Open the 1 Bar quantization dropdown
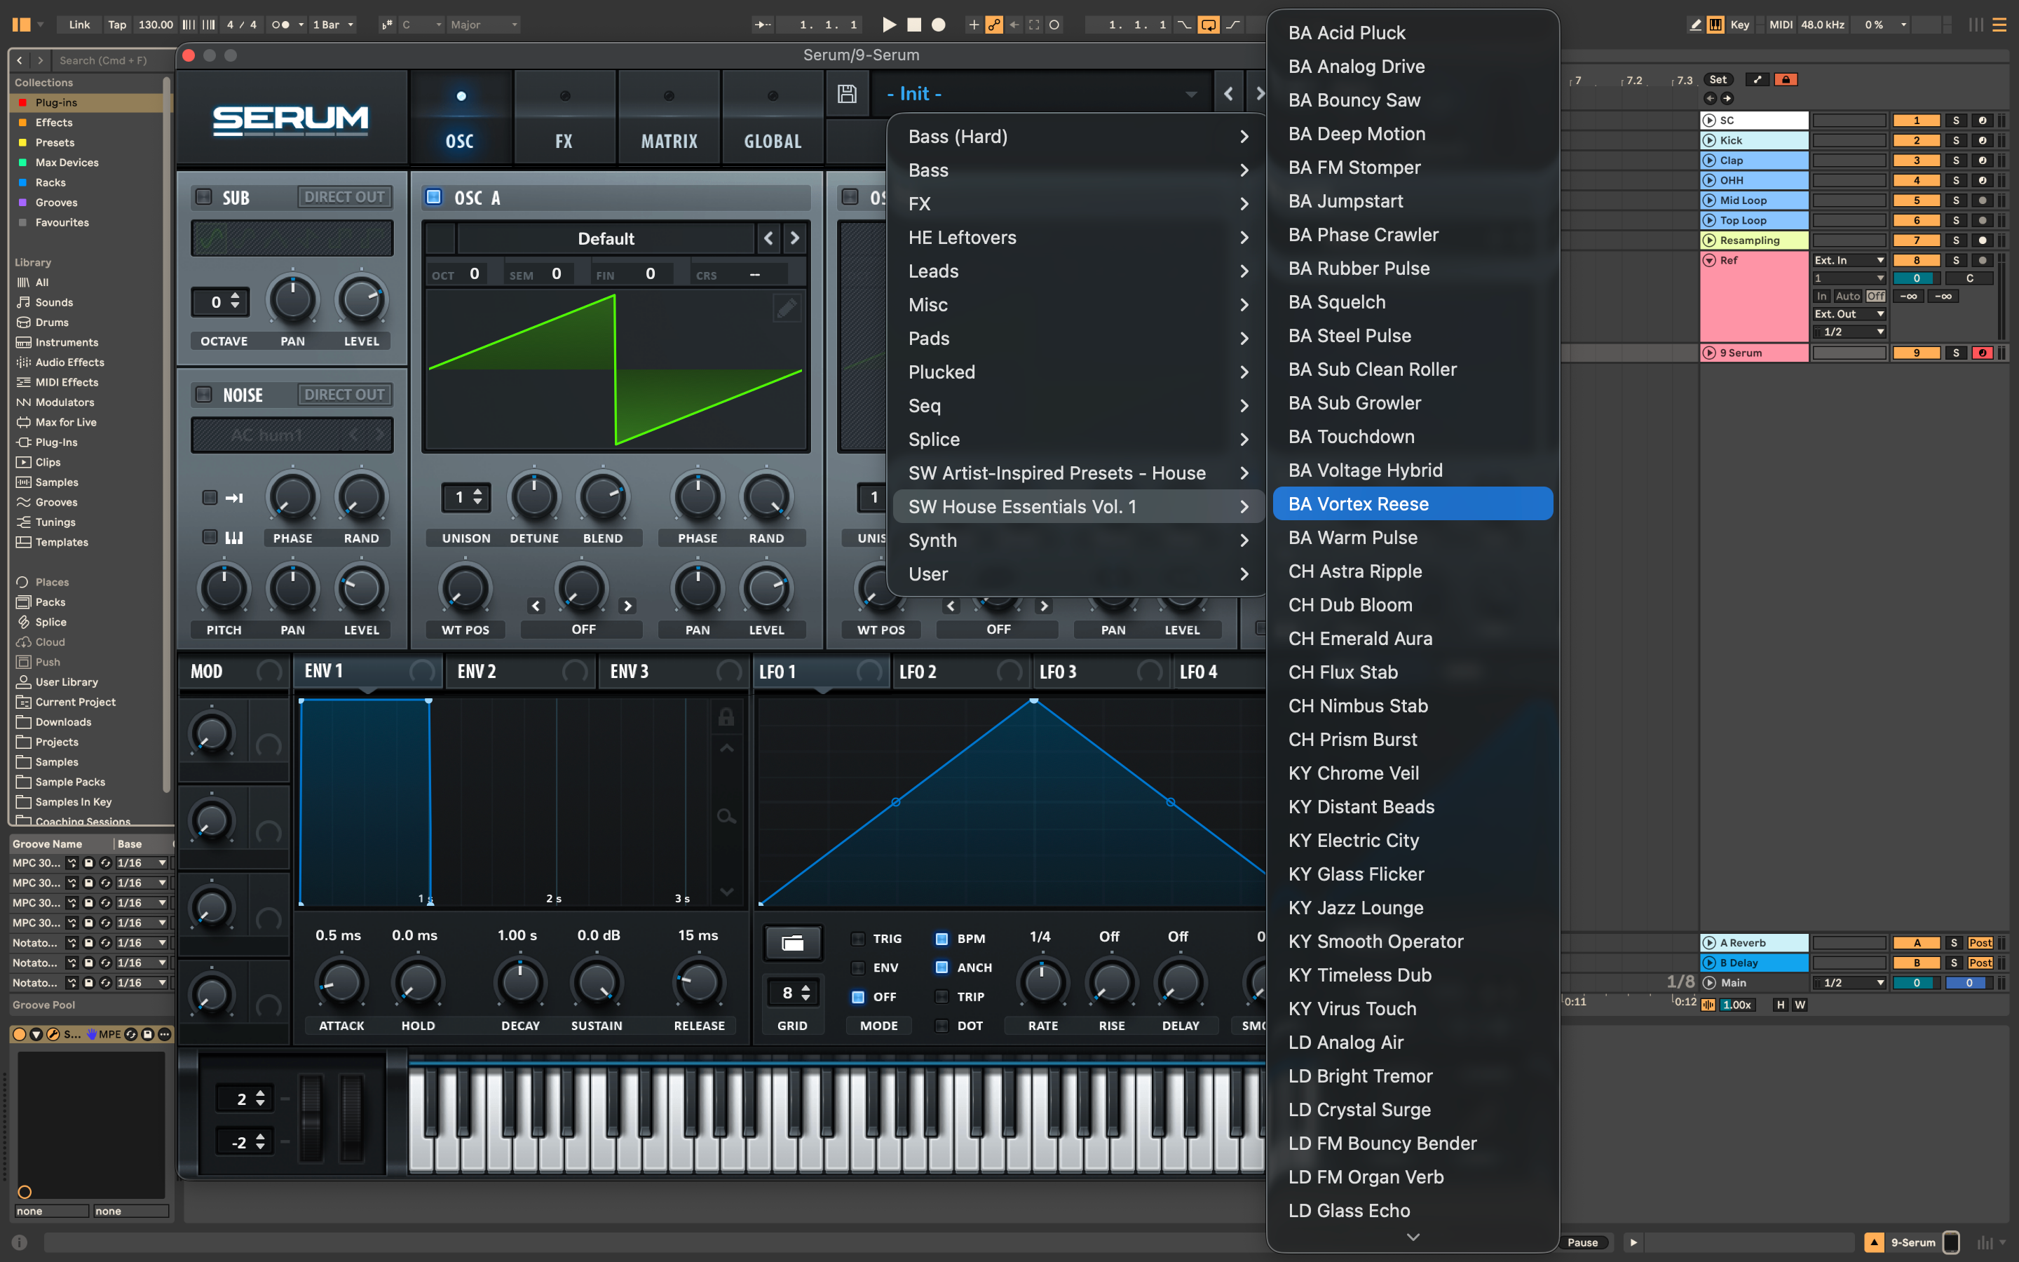The width and height of the screenshot is (2019, 1262). point(333,25)
